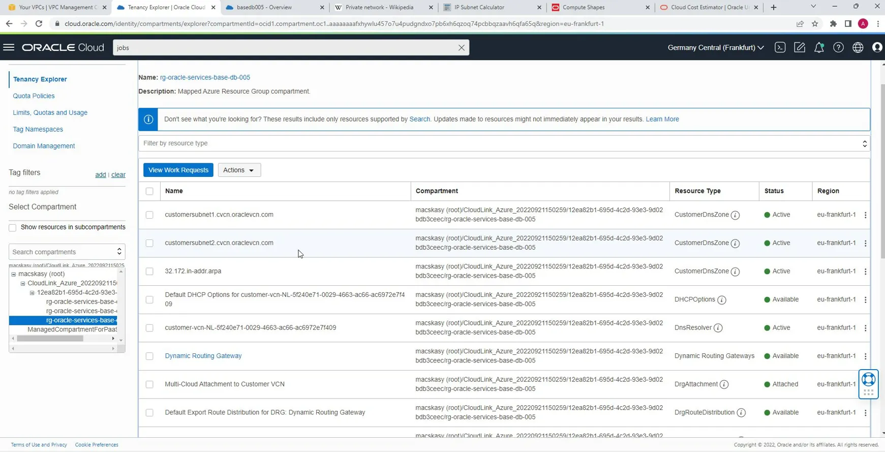Screen dimensions: 885x452
Task: Click the compartment tree horizontal scrollbar thumb
Action: click(50, 339)
